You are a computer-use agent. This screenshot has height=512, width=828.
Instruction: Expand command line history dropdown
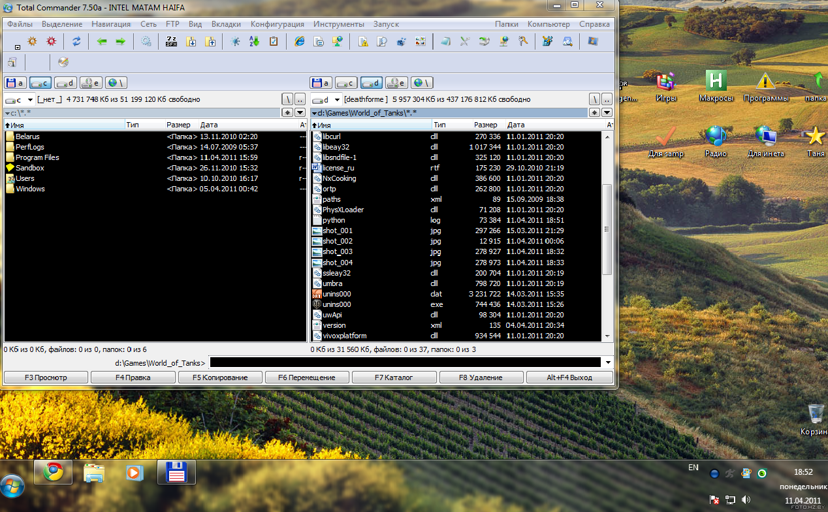(608, 362)
